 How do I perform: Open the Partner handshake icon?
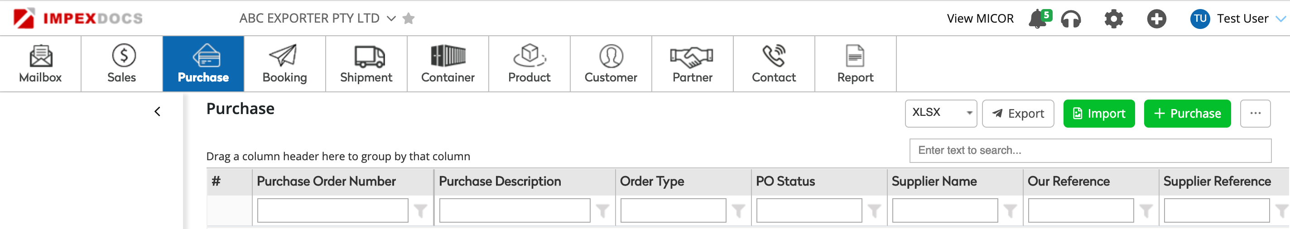[x=692, y=57]
